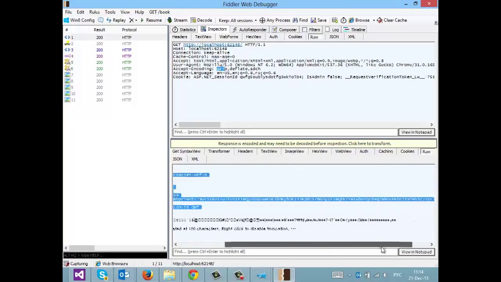
Task: Clear the cache with Clear Cache
Action: tap(392, 20)
